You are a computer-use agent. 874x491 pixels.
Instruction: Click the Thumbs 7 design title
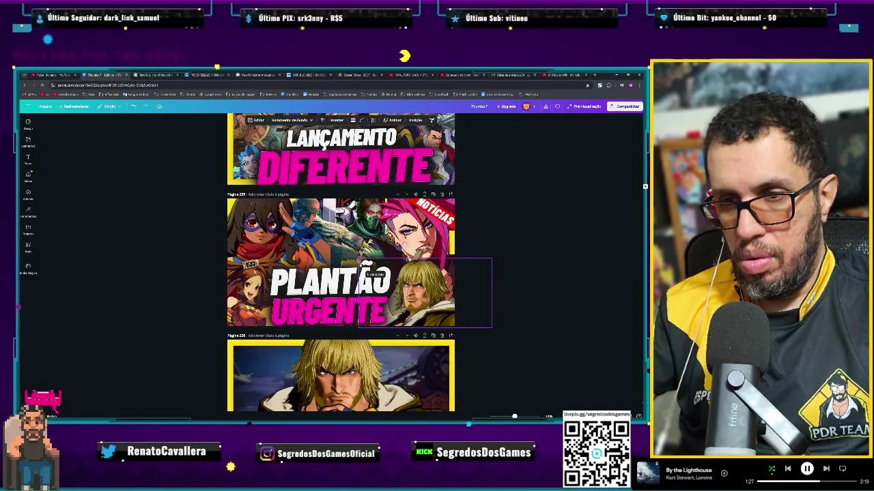479,106
